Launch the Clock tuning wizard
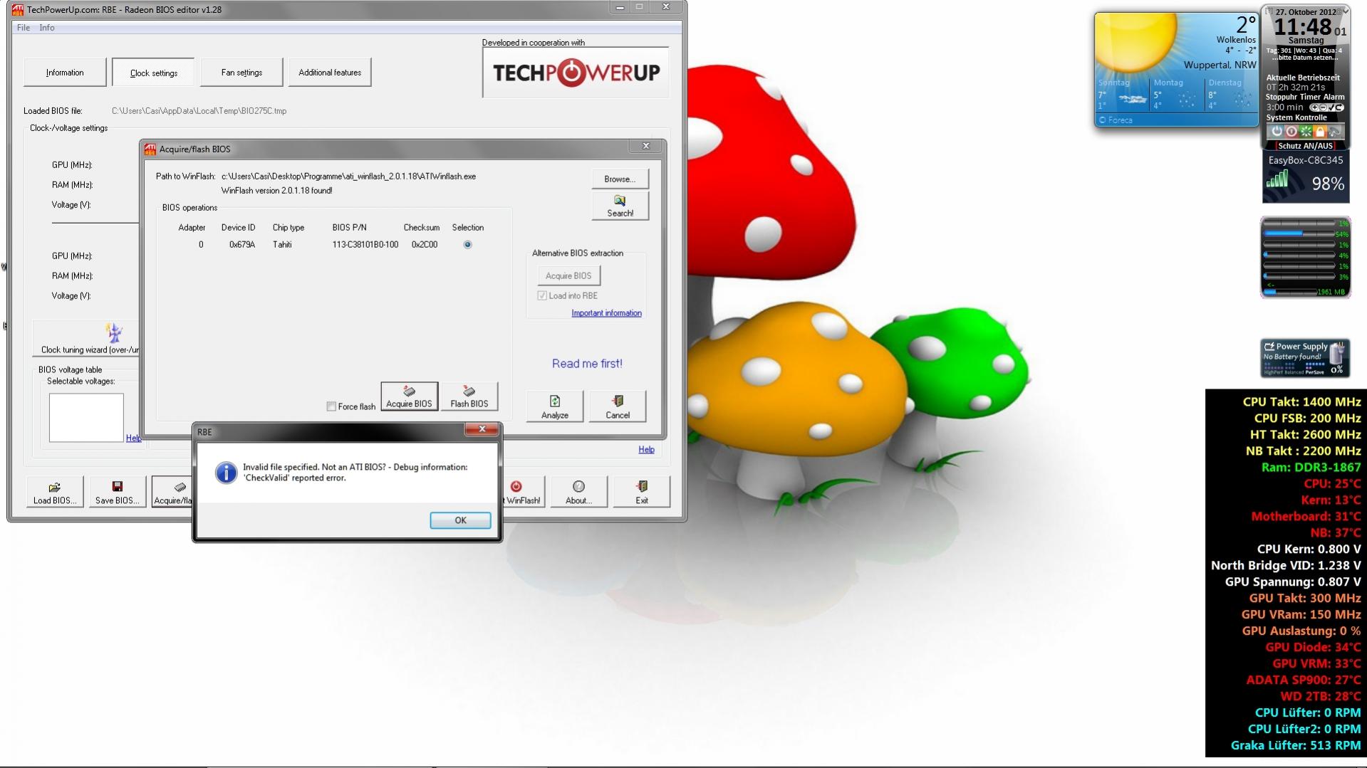The image size is (1367, 768). (87, 339)
